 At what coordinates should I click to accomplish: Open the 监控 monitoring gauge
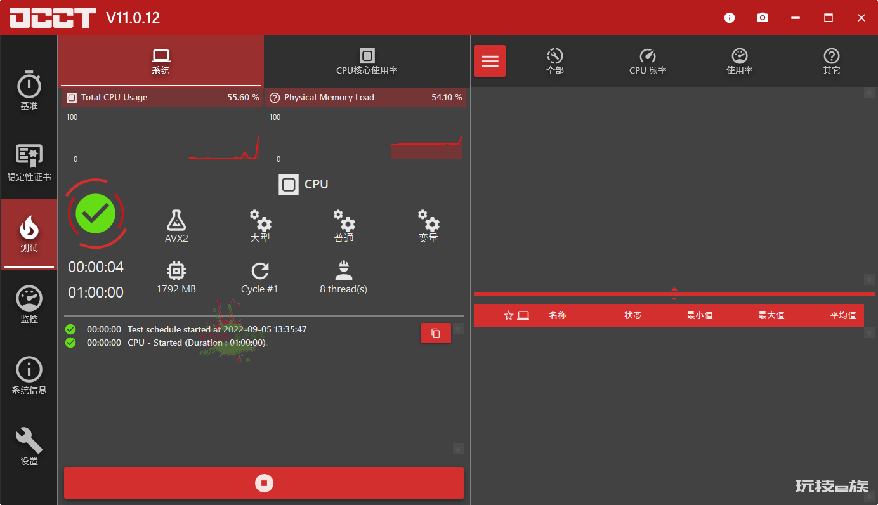pyautogui.click(x=29, y=305)
